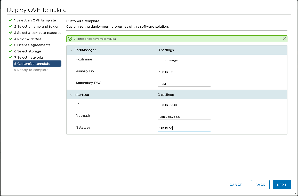298x196 pixels.
Task: Click the BACK button
Action: tap(260, 185)
